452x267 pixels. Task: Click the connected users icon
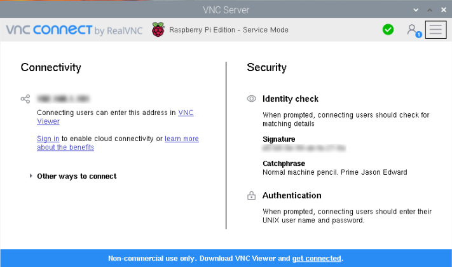(414, 31)
